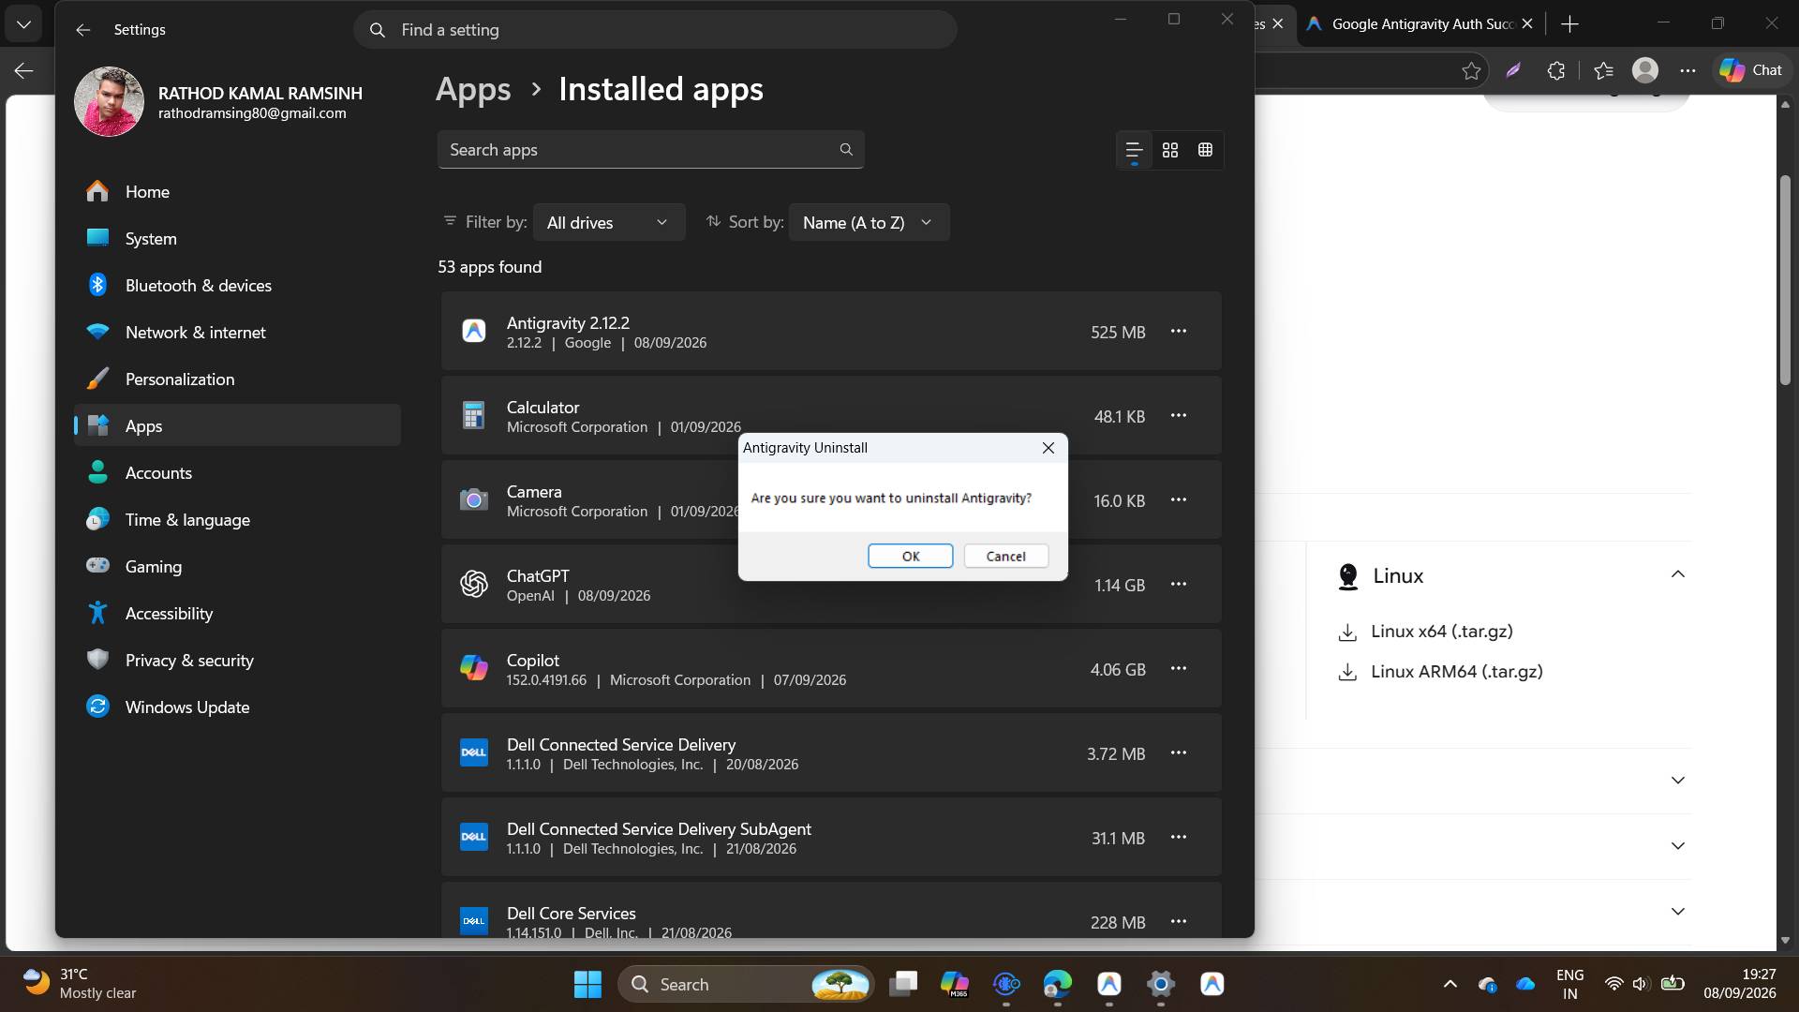Select the list view layout icon

[1134, 150]
